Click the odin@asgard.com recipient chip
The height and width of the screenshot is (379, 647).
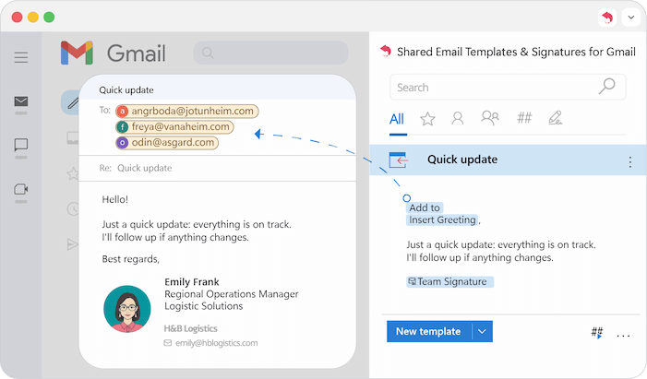[167, 143]
